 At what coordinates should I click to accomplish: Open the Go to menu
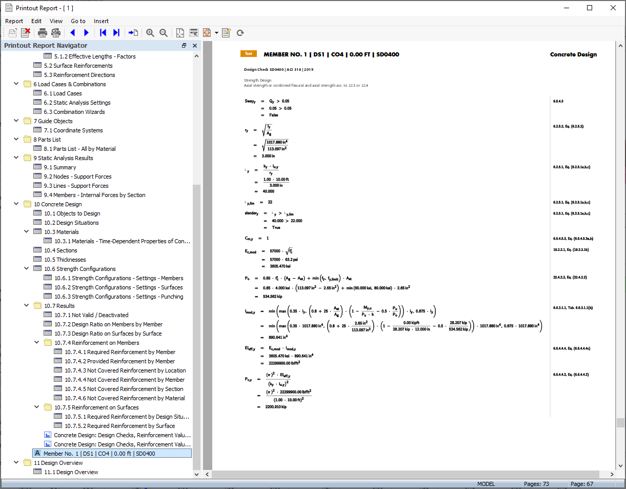78,21
